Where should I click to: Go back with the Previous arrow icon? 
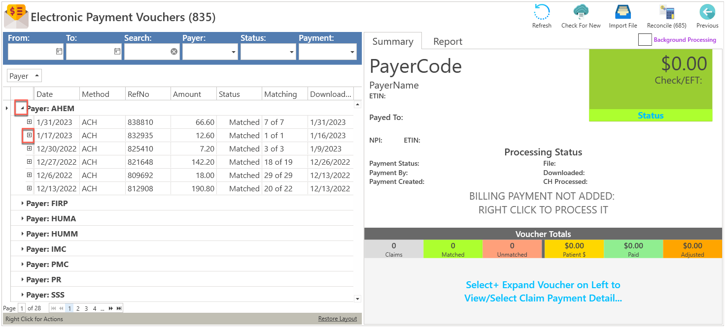click(707, 12)
